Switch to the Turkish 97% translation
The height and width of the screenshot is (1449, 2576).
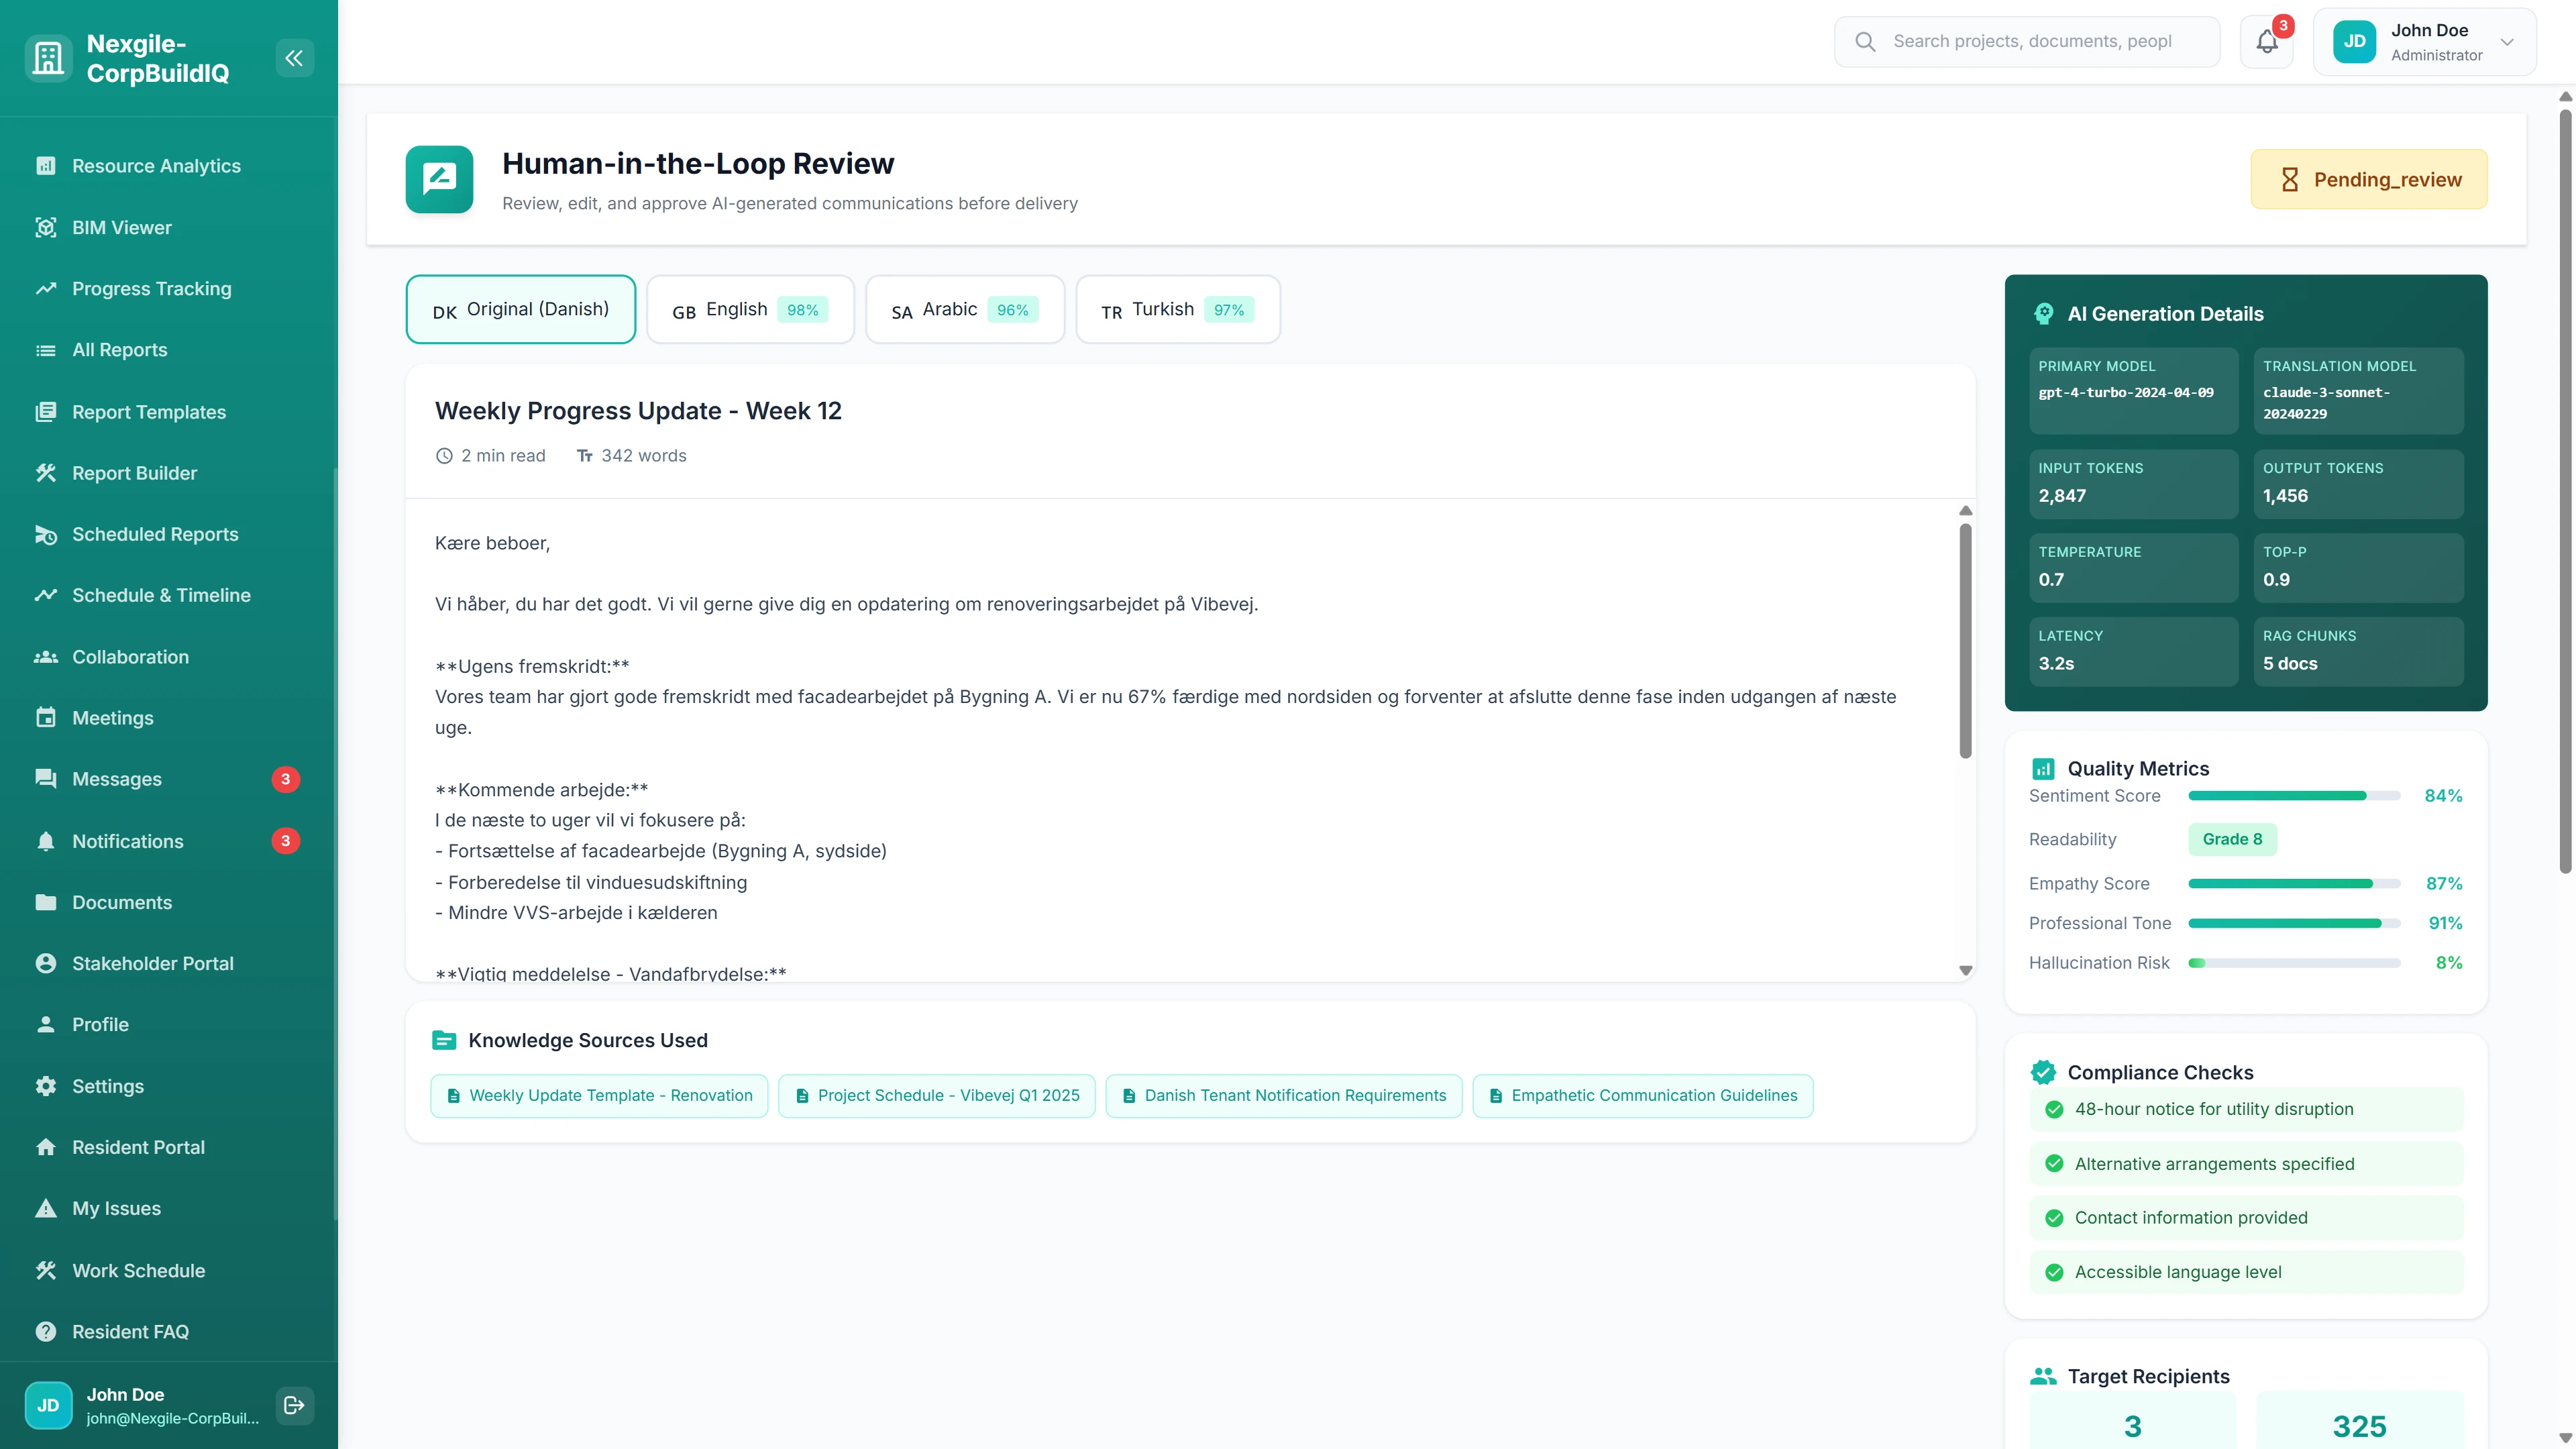[1176, 309]
